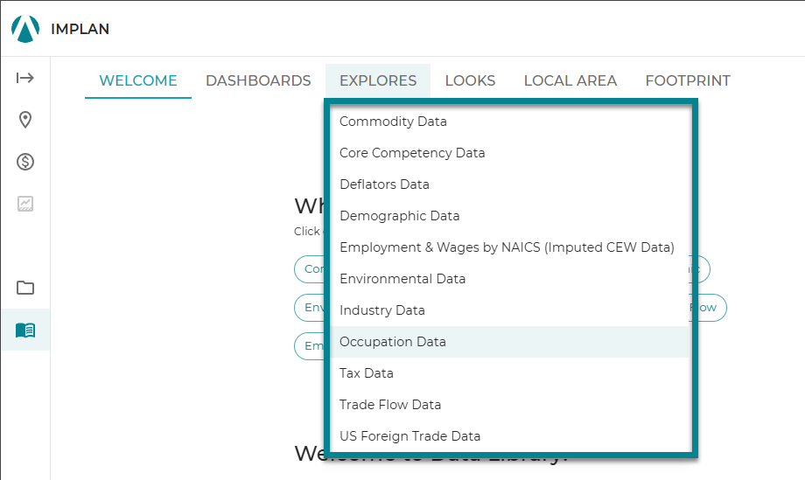Open the Impacts dollar sign icon
The image size is (805, 480).
(x=25, y=162)
